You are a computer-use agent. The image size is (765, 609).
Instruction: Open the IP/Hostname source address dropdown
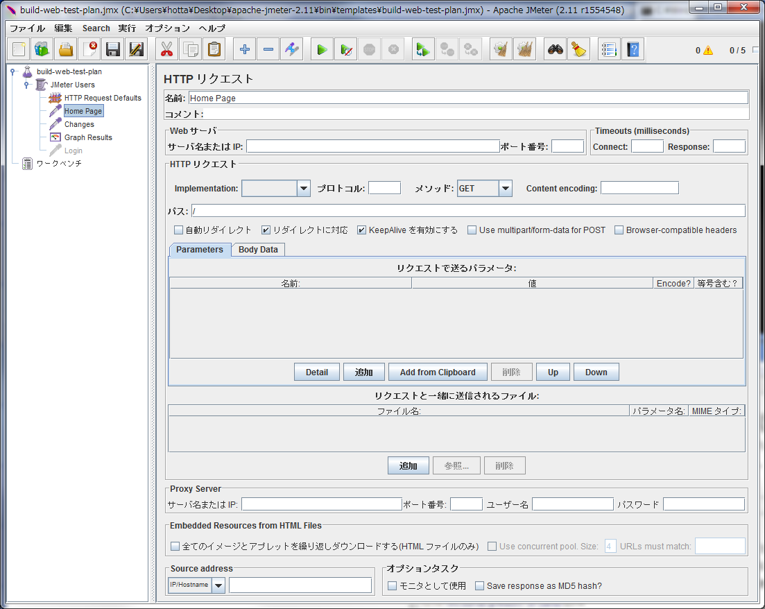pyautogui.click(x=218, y=585)
